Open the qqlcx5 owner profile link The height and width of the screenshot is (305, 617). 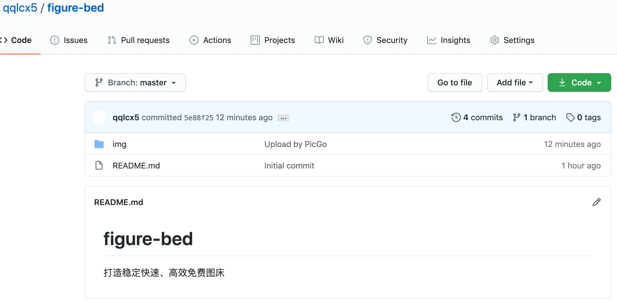click(x=20, y=8)
